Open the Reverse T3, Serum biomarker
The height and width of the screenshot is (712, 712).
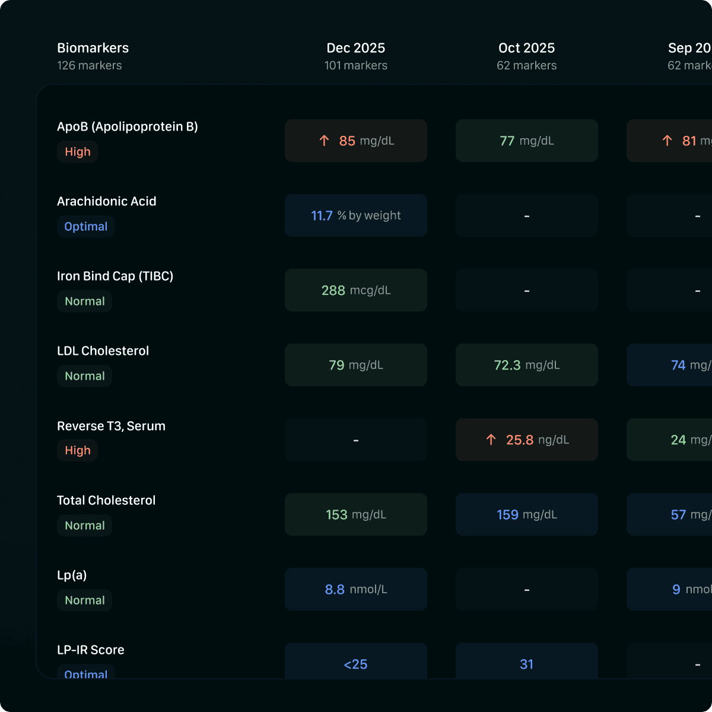click(x=111, y=426)
